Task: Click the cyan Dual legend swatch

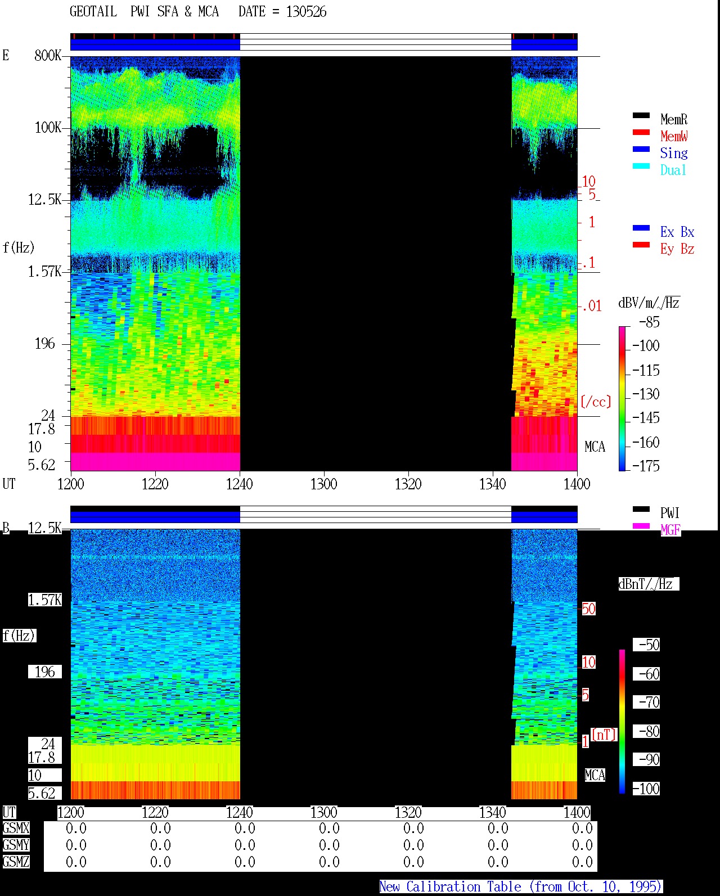Action: 641,166
